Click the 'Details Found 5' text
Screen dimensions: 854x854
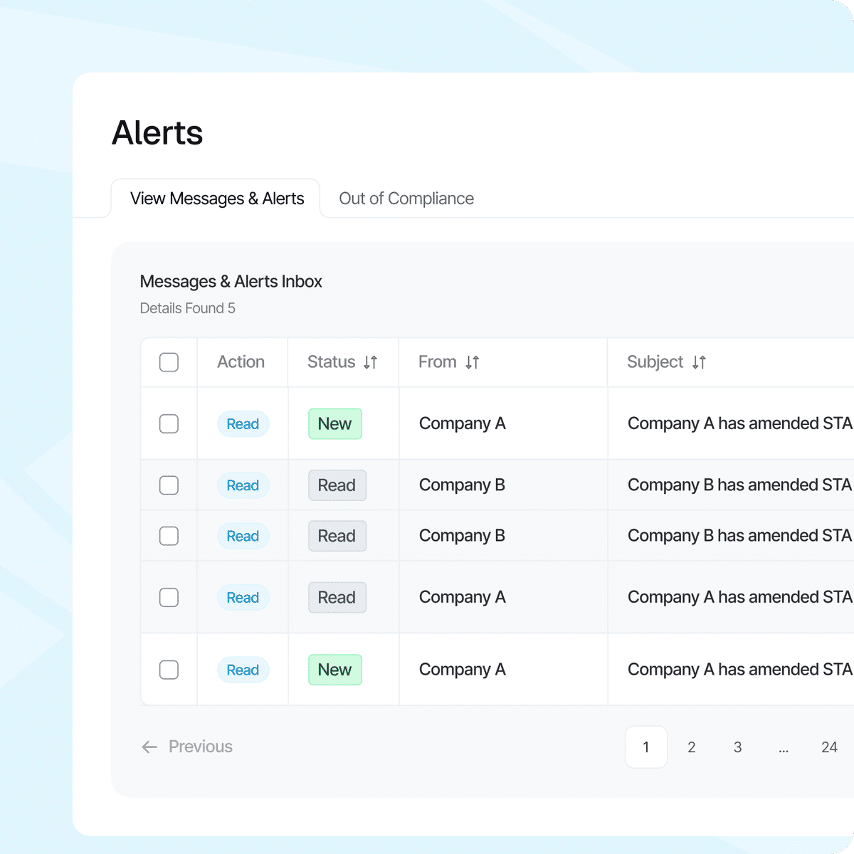click(x=187, y=308)
